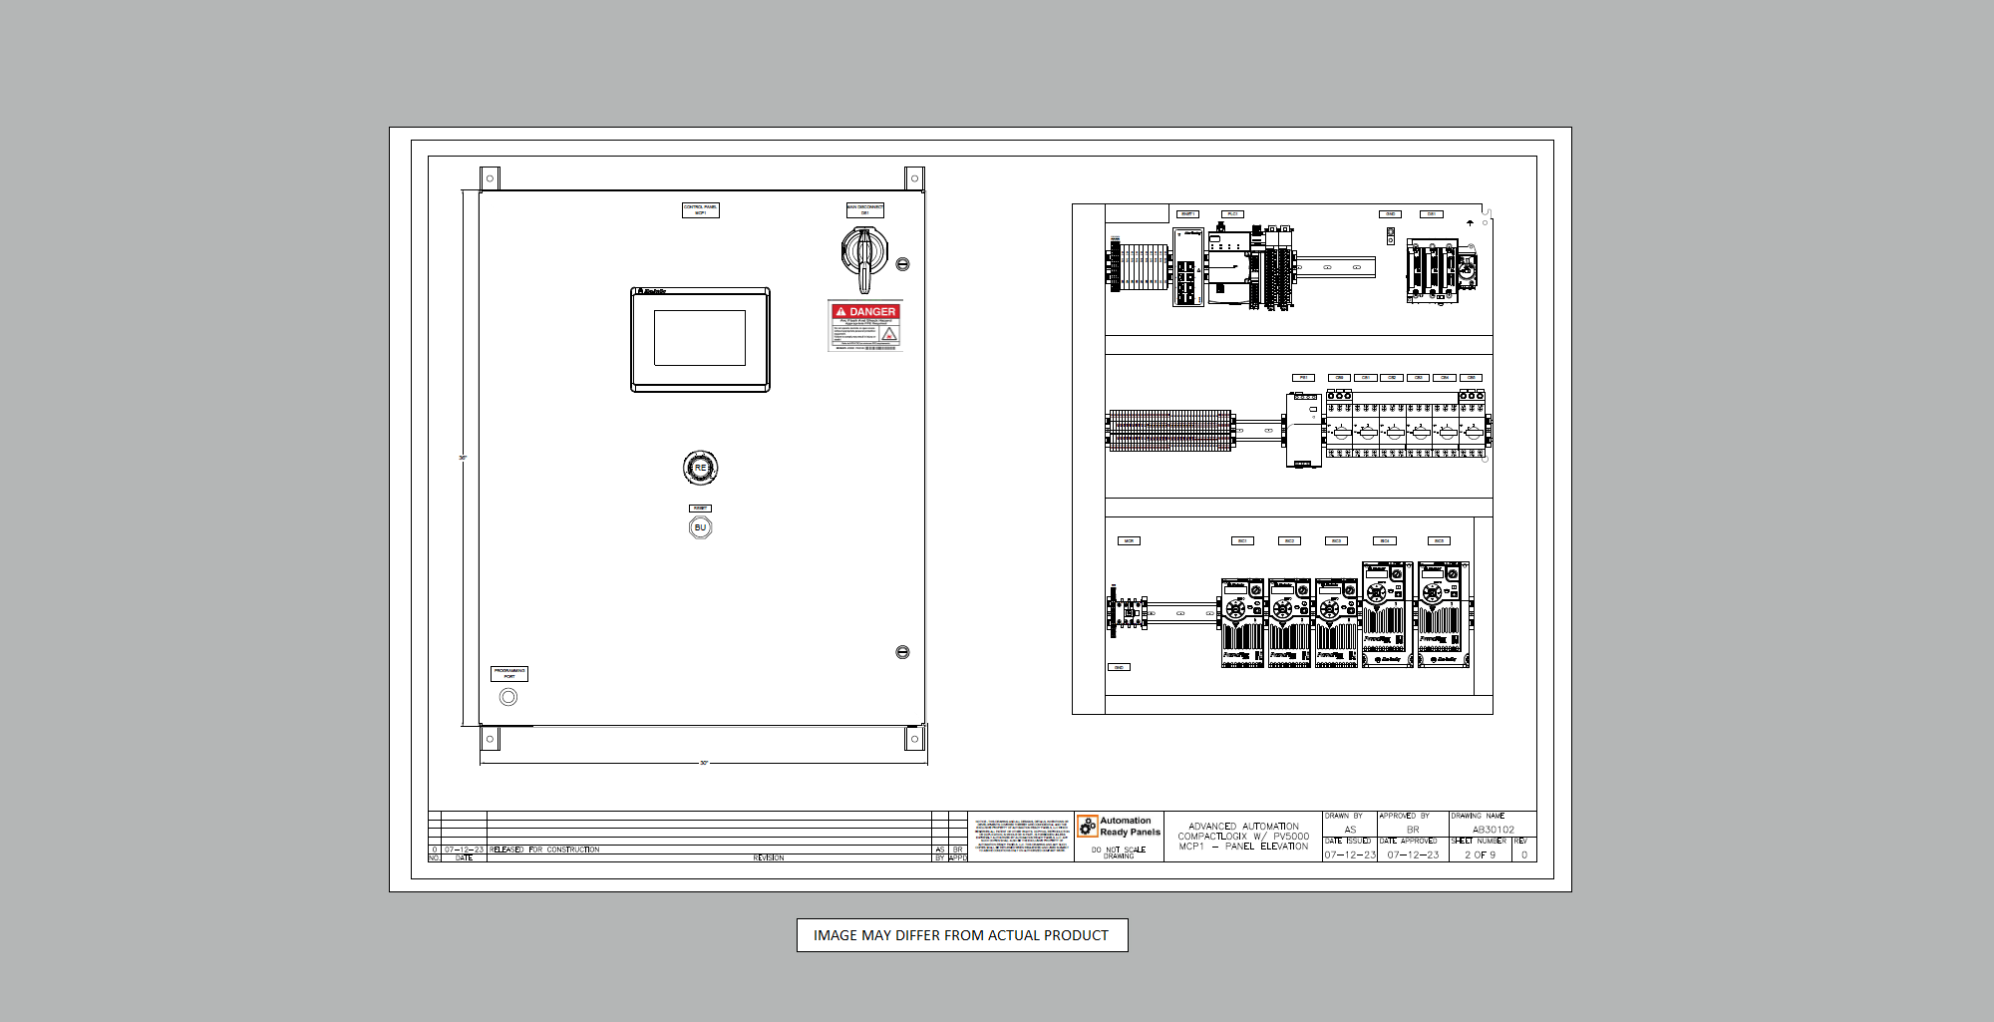This screenshot has width=1994, height=1022.
Task: Click the CONTROL PANEL MCP1 nameplate
Action: pyautogui.click(x=700, y=209)
